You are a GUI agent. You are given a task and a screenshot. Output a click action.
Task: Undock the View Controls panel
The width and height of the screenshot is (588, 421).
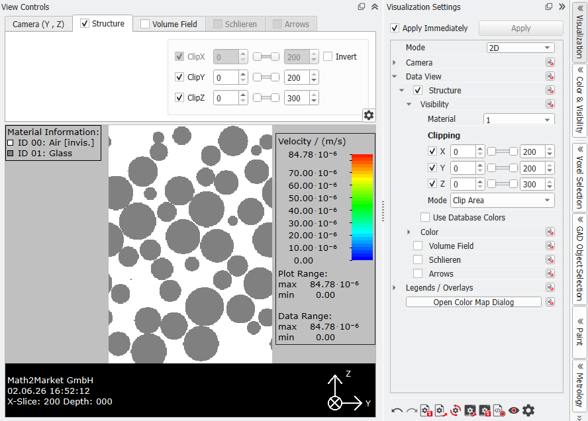pyautogui.click(x=362, y=7)
